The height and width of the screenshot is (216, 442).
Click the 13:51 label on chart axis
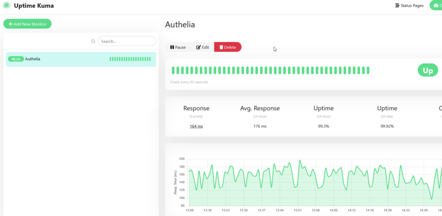298,210
